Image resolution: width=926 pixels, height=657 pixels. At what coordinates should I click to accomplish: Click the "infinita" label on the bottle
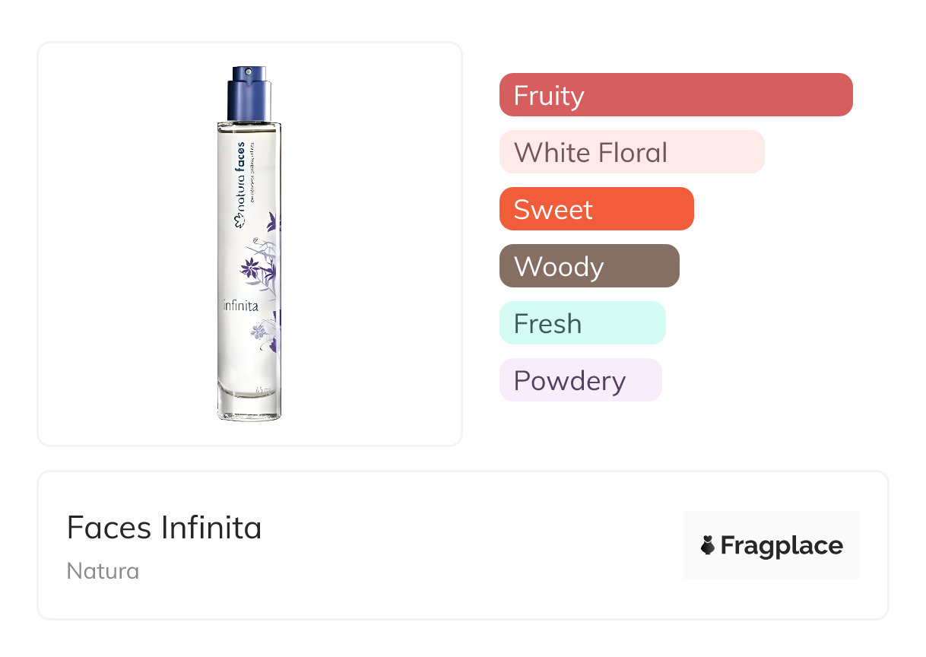[x=240, y=306]
